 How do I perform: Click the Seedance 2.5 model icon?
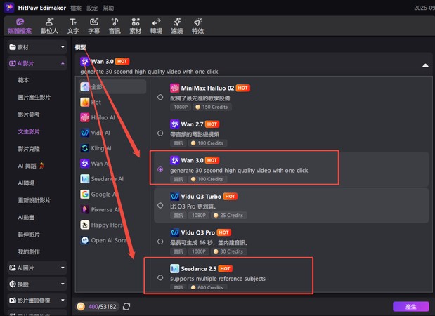tap(174, 268)
